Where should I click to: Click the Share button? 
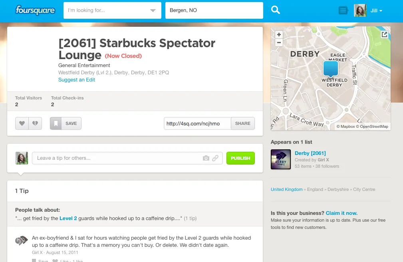pyautogui.click(x=243, y=123)
